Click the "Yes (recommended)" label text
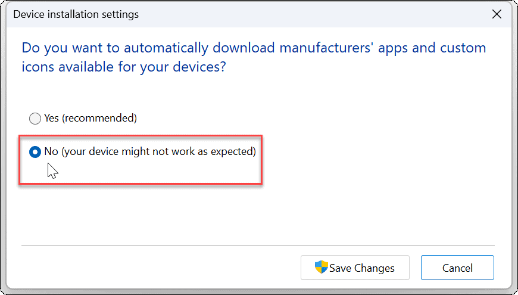This screenshot has height=295, width=518. [x=91, y=118]
